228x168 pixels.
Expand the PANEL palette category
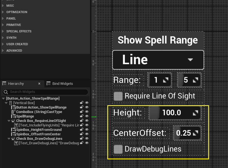tap(3, 18)
